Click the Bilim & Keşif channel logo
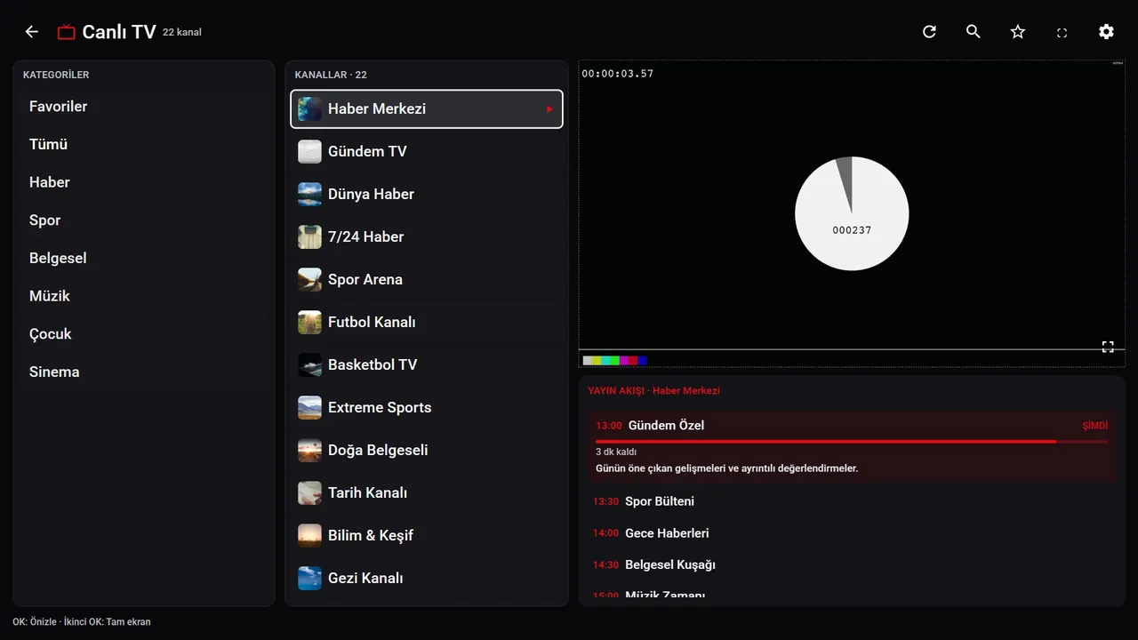This screenshot has height=640, width=1138. click(309, 536)
